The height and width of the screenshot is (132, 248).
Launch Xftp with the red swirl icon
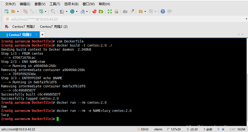point(94,11)
